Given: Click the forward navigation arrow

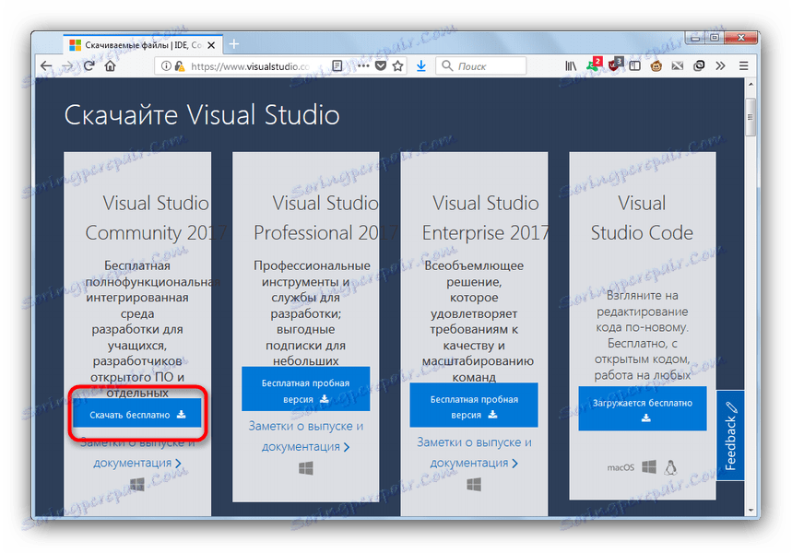Looking at the screenshot, I should 67,65.
